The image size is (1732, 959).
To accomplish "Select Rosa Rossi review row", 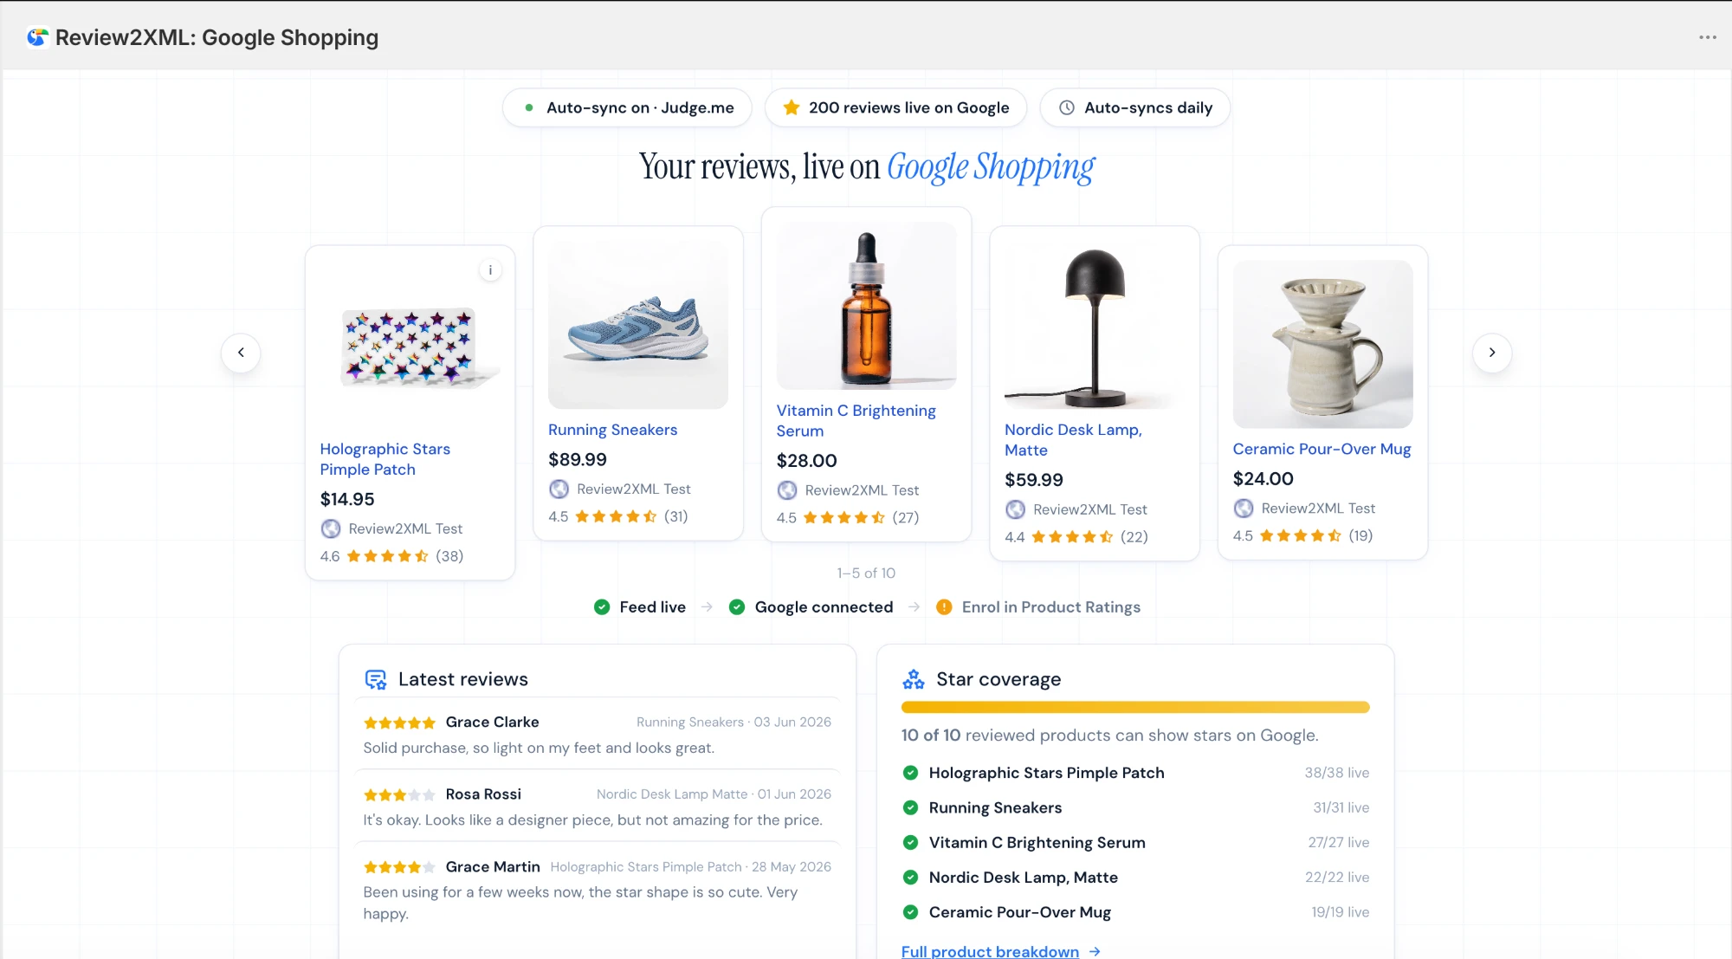I will click(598, 807).
